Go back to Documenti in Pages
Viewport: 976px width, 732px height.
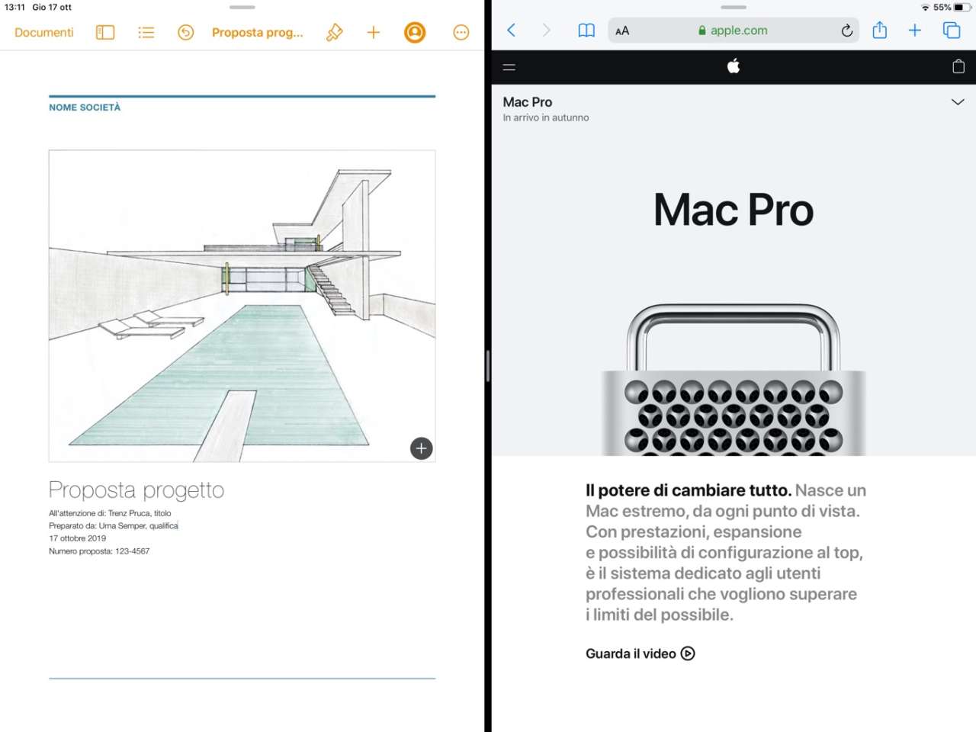[44, 32]
